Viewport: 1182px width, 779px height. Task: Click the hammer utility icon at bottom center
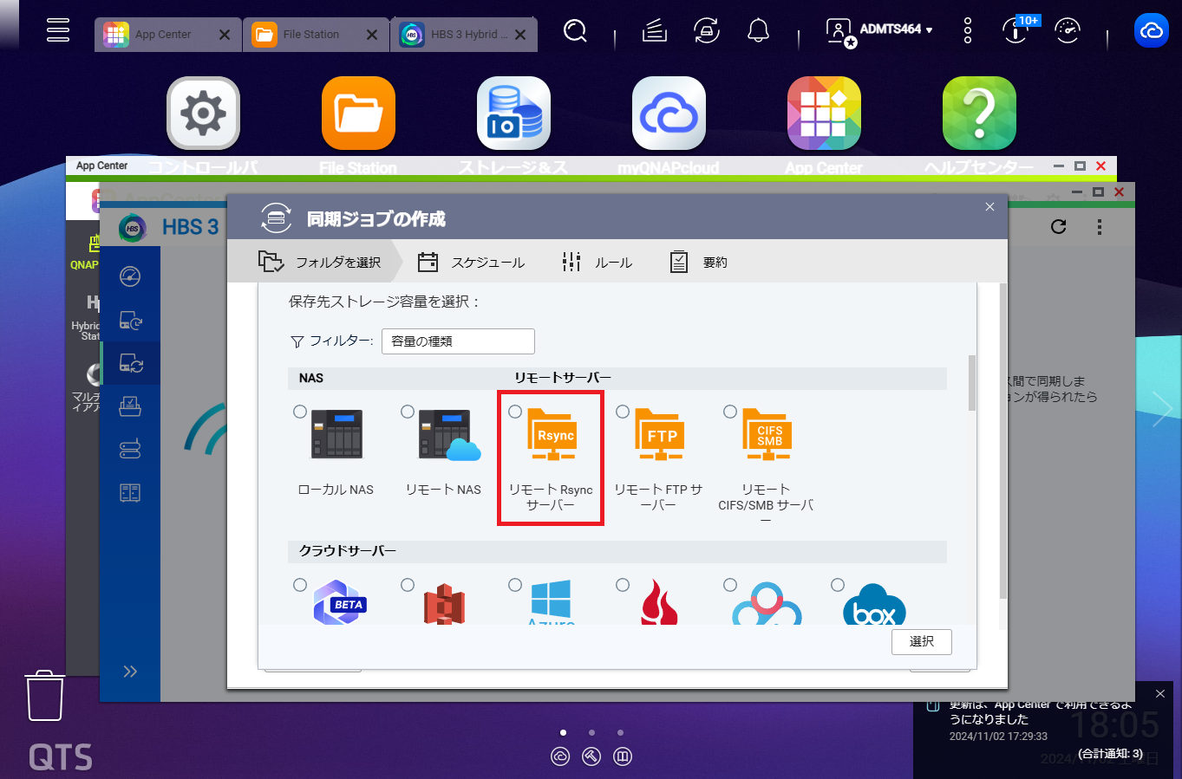click(591, 756)
